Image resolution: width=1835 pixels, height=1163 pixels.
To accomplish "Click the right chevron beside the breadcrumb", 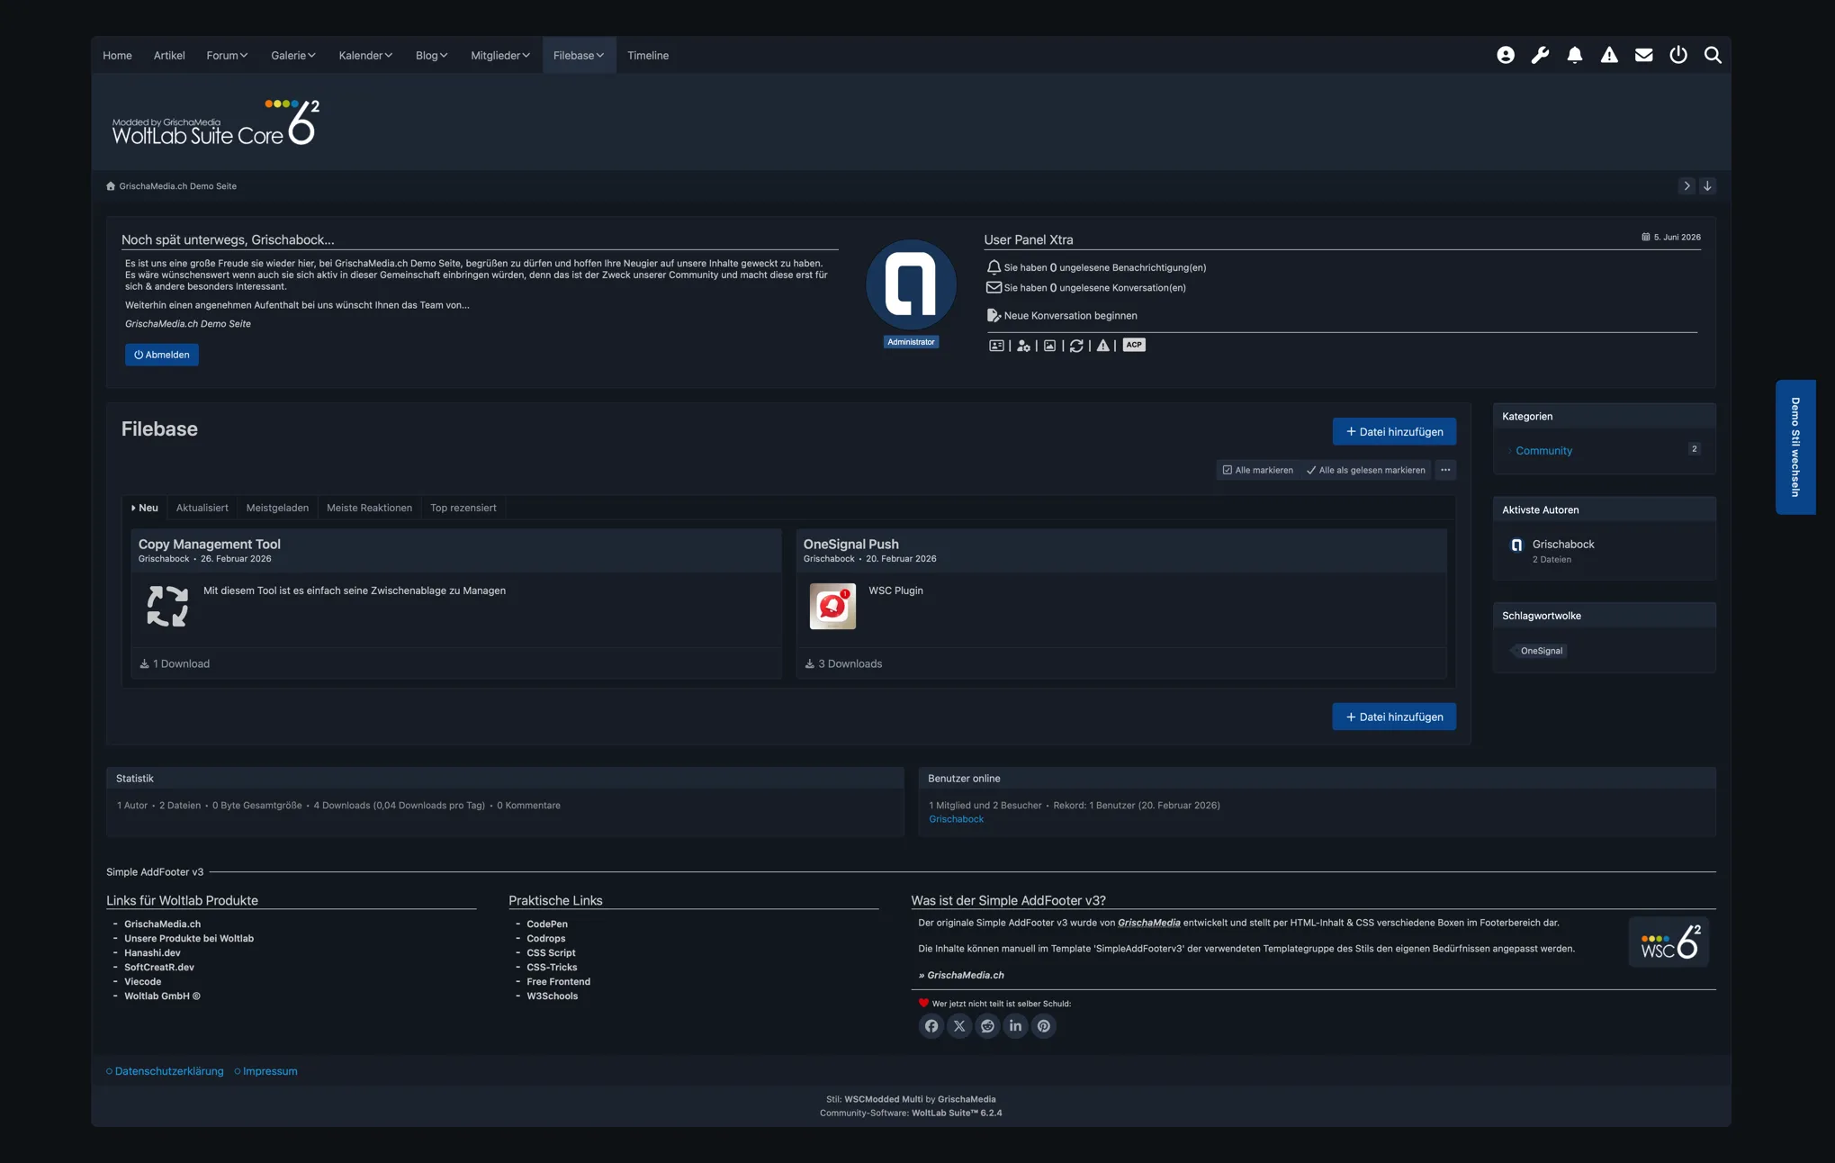I will (1687, 186).
